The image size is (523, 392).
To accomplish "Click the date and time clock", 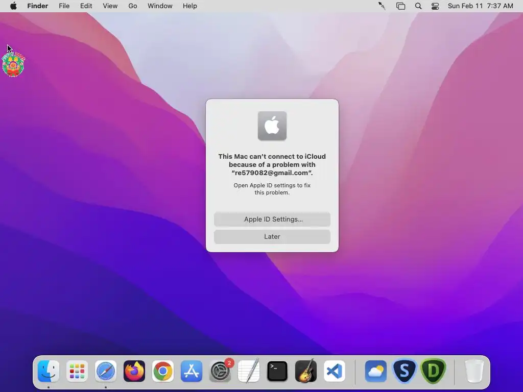I will click(x=480, y=6).
